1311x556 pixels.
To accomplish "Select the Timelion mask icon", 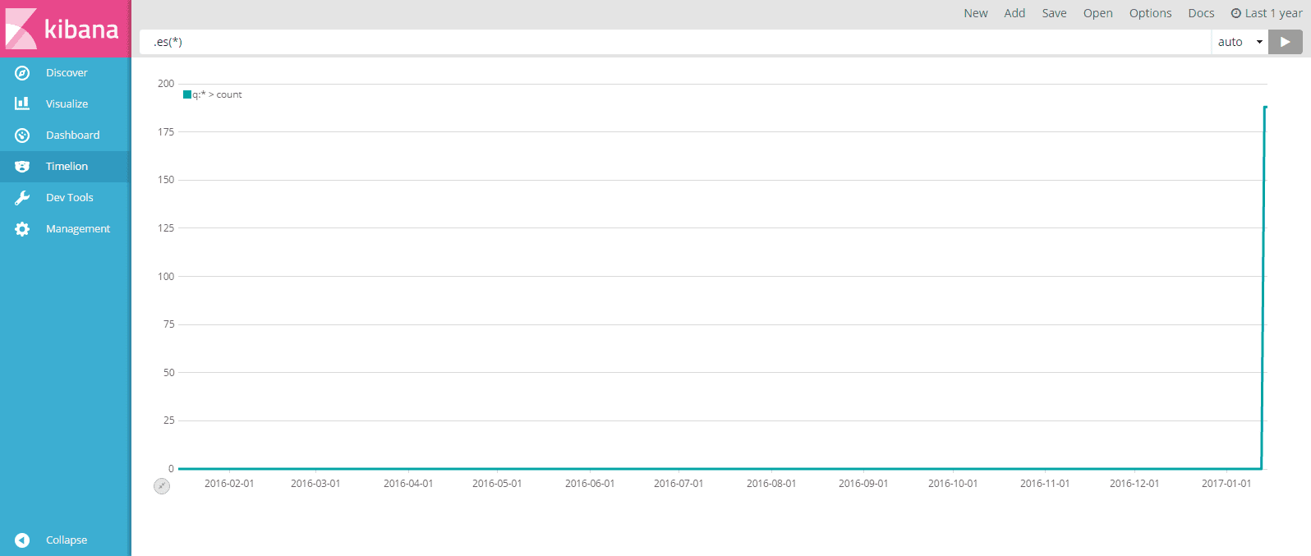I will click(22, 167).
